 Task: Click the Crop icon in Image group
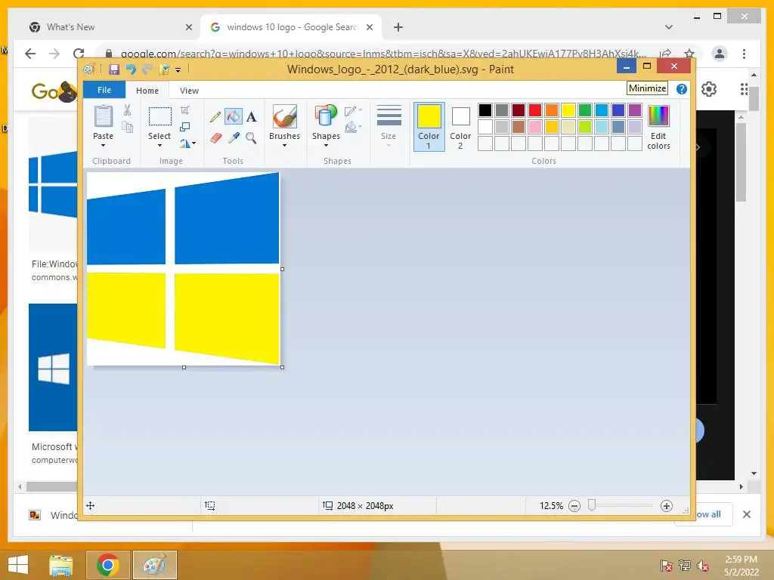184,110
